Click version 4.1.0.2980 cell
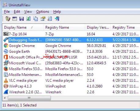The width and height of the screenshot is (140, 111). [95, 86]
